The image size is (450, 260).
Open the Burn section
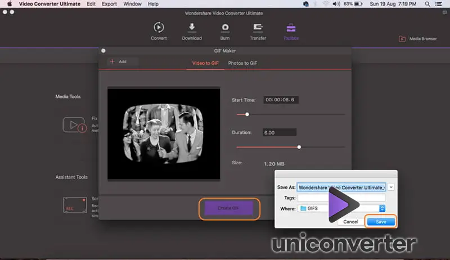225,31
